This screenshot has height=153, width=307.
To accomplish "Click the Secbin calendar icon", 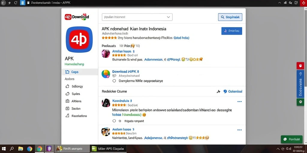I will (x=67, y=108).
